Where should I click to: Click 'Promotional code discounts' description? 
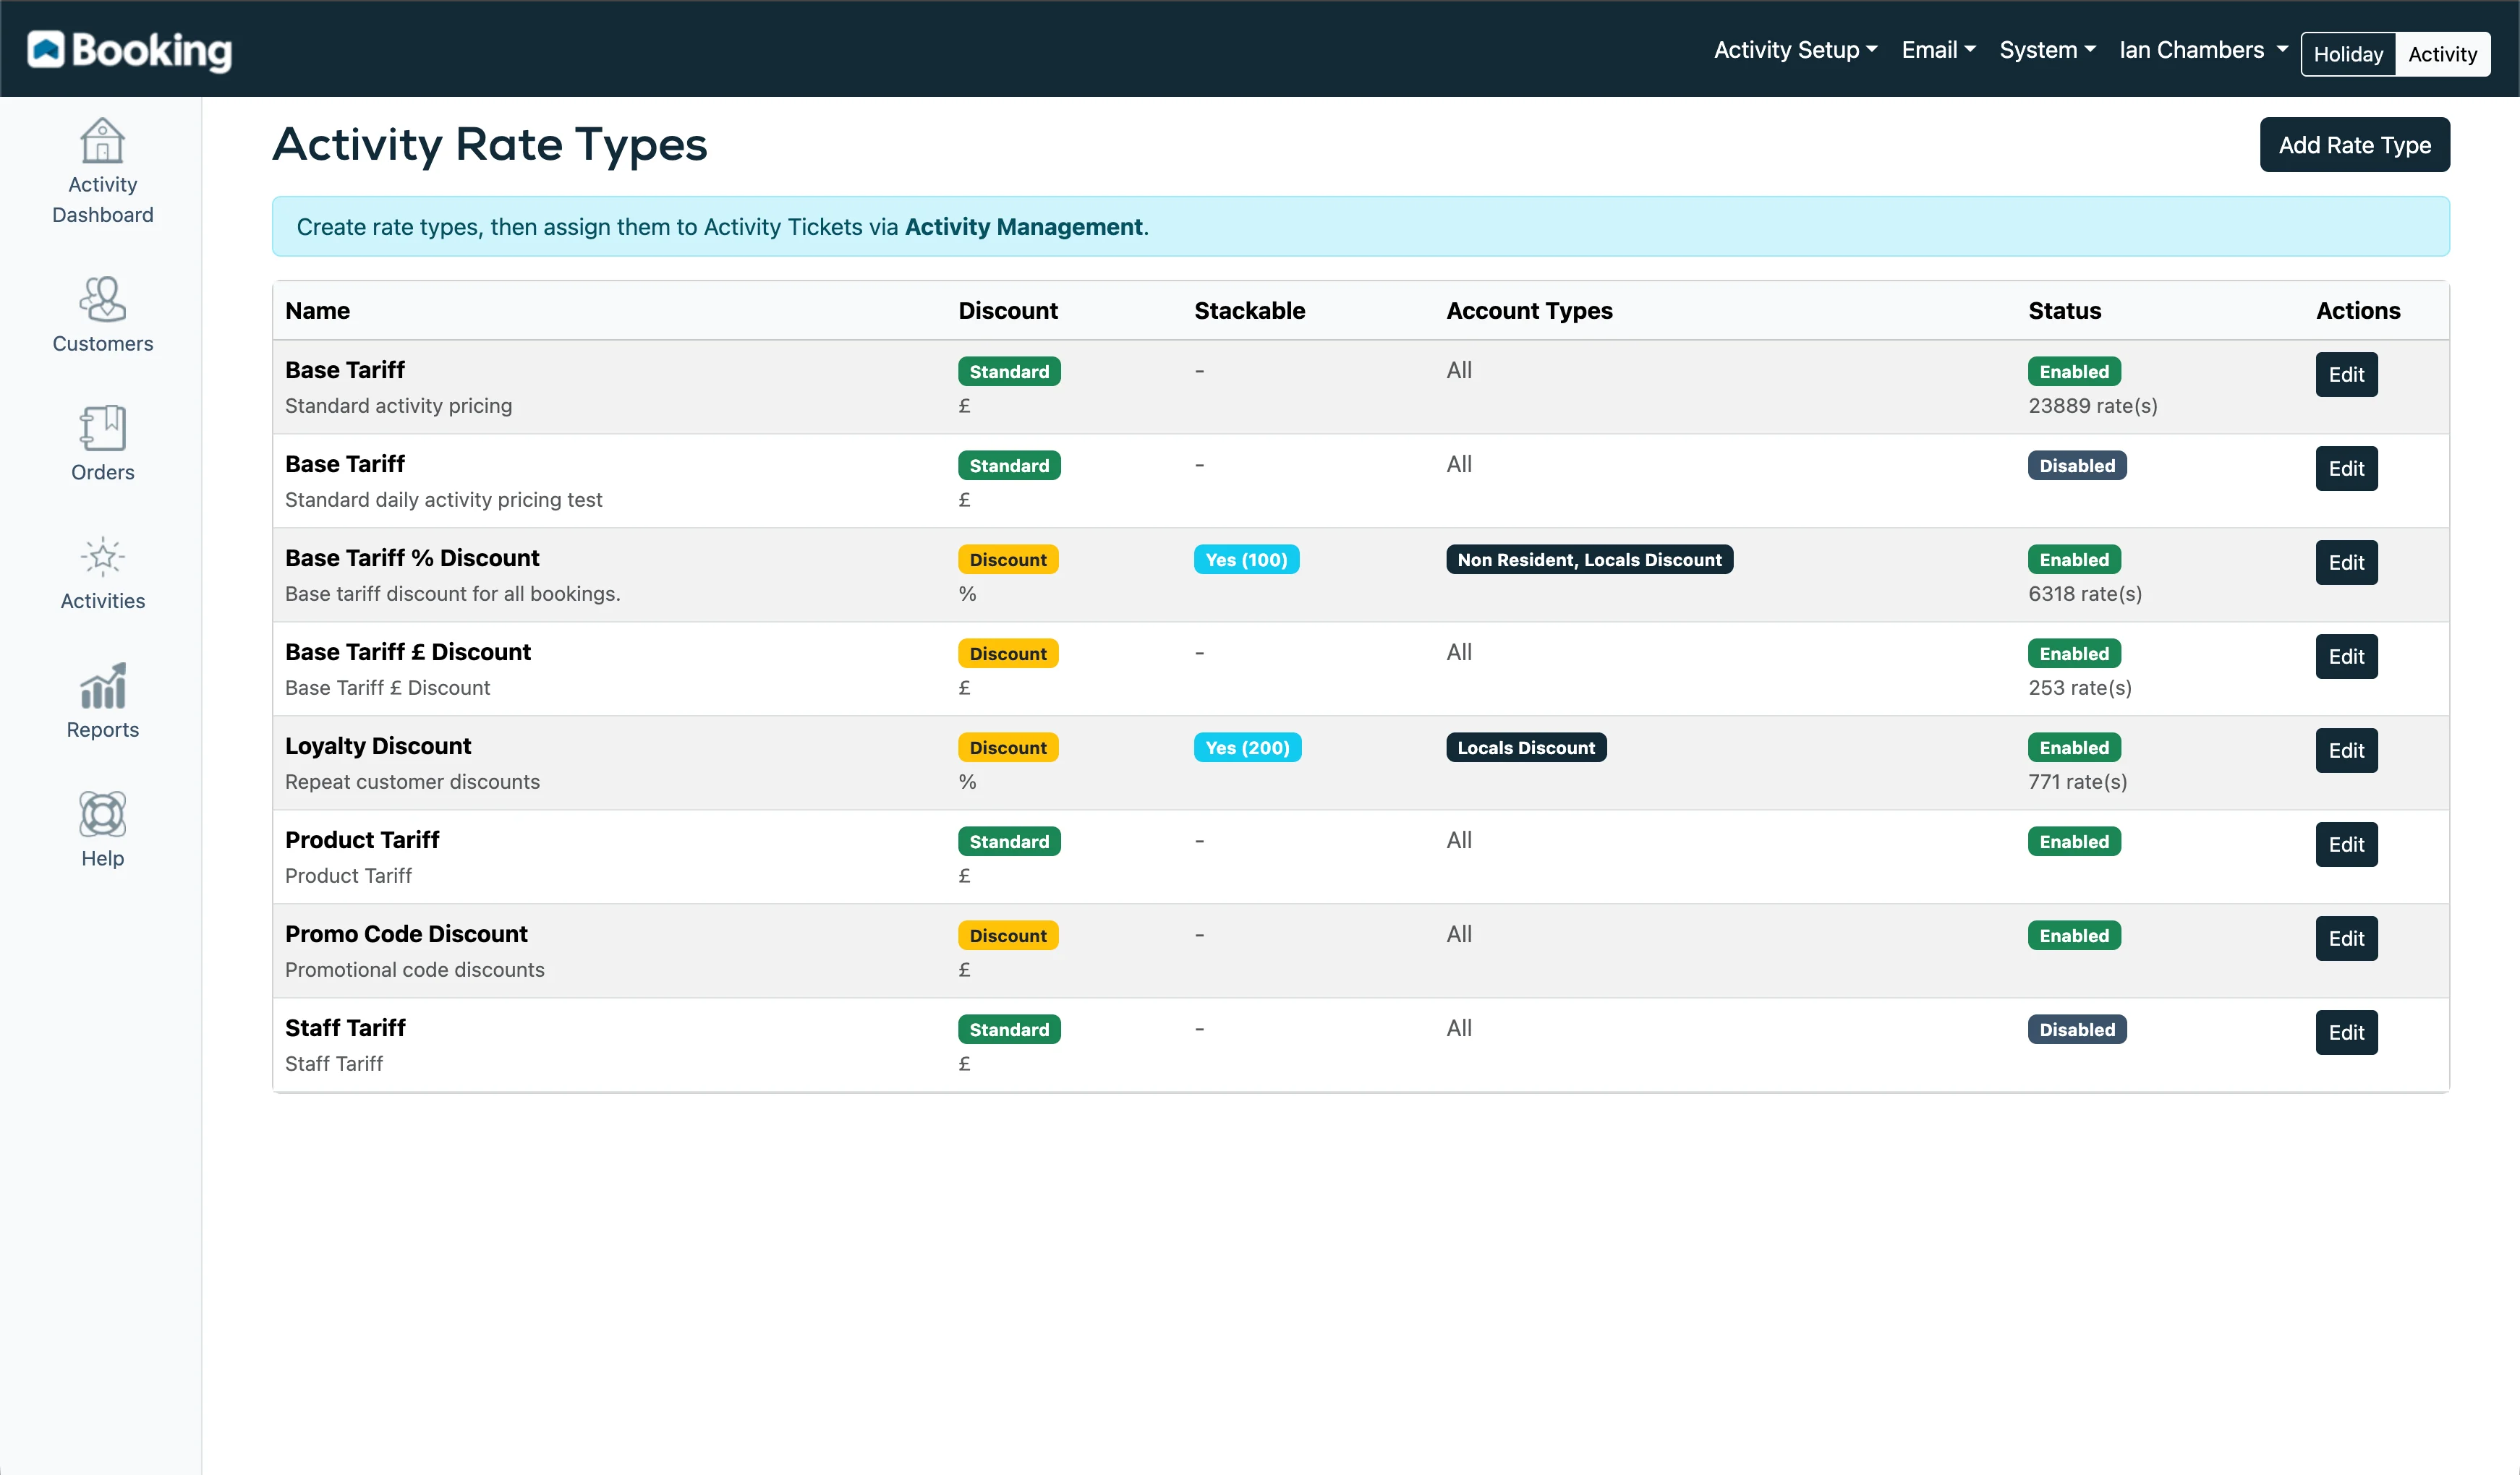tap(415, 970)
